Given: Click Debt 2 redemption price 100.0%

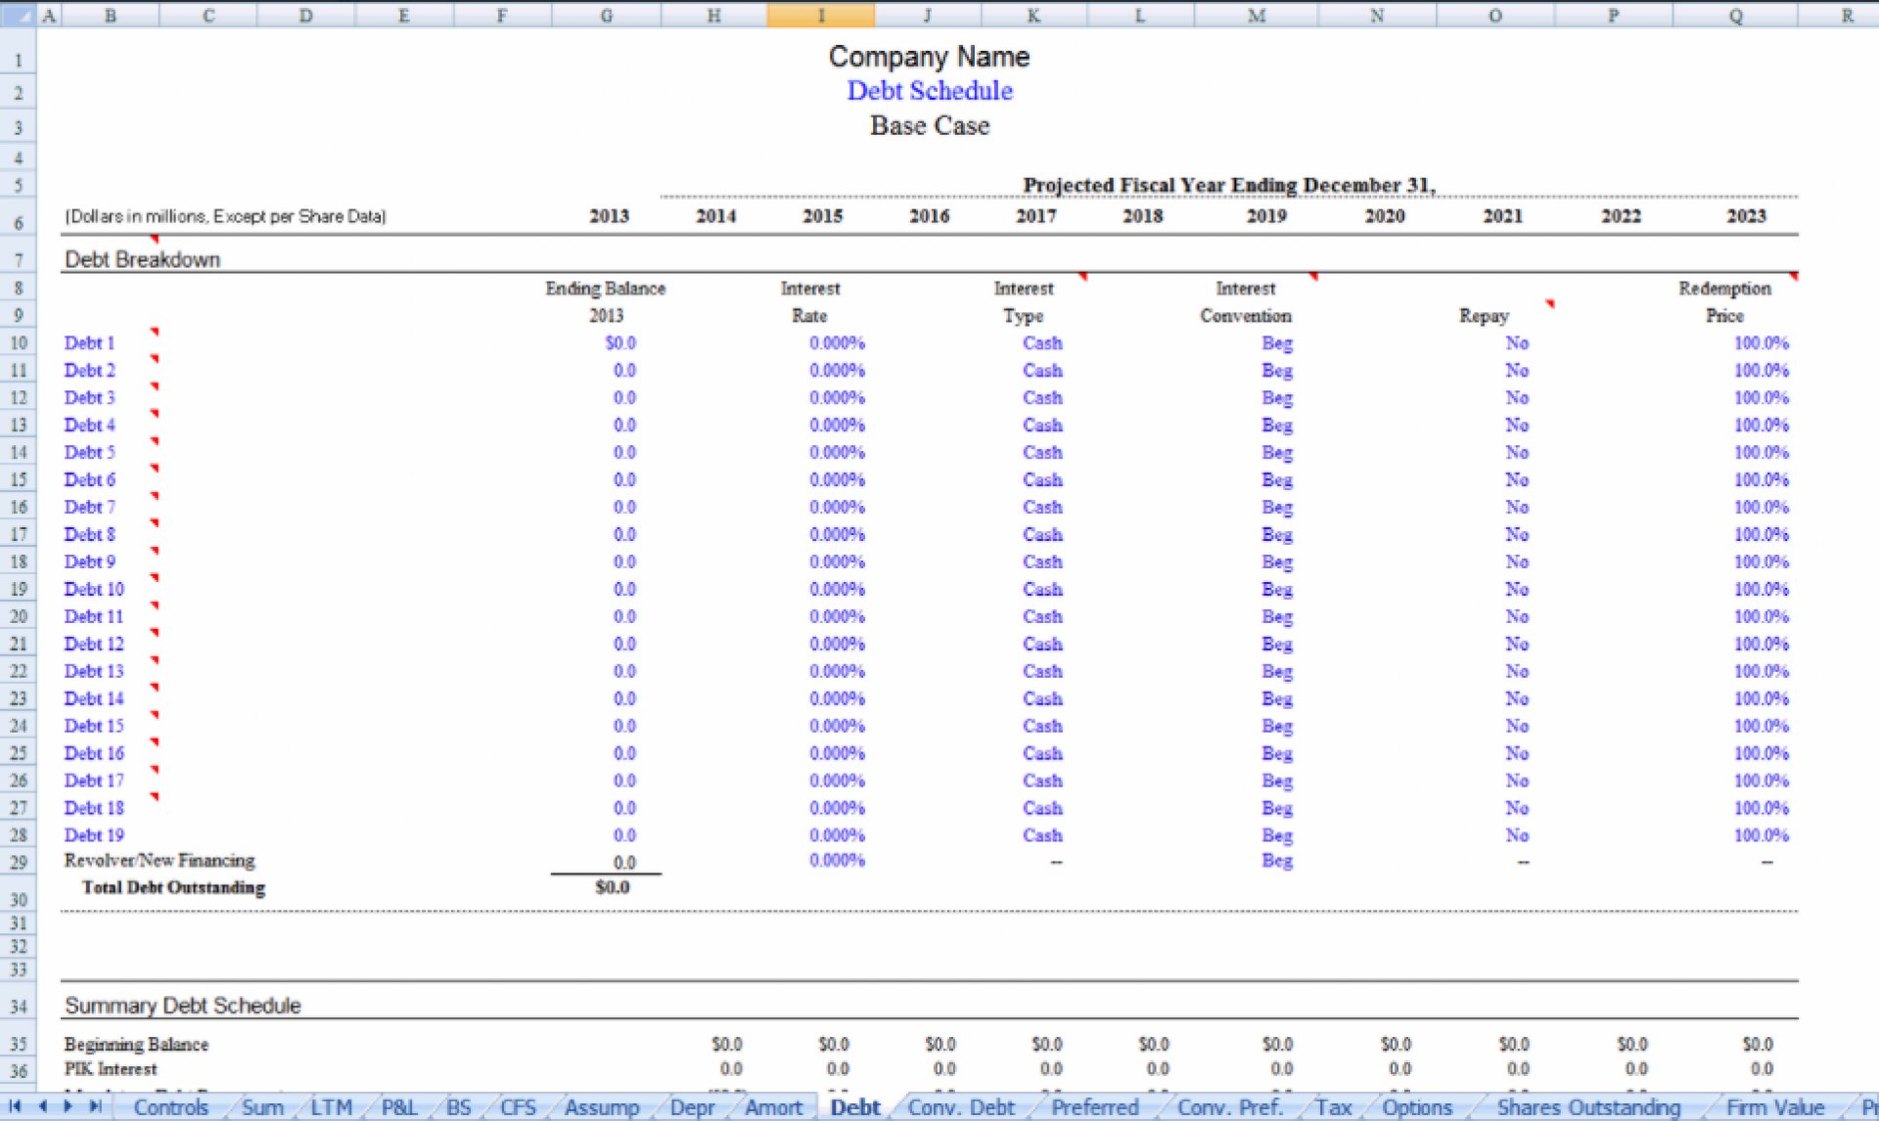Looking at the screenshot, I should (x=1762, y=371).
